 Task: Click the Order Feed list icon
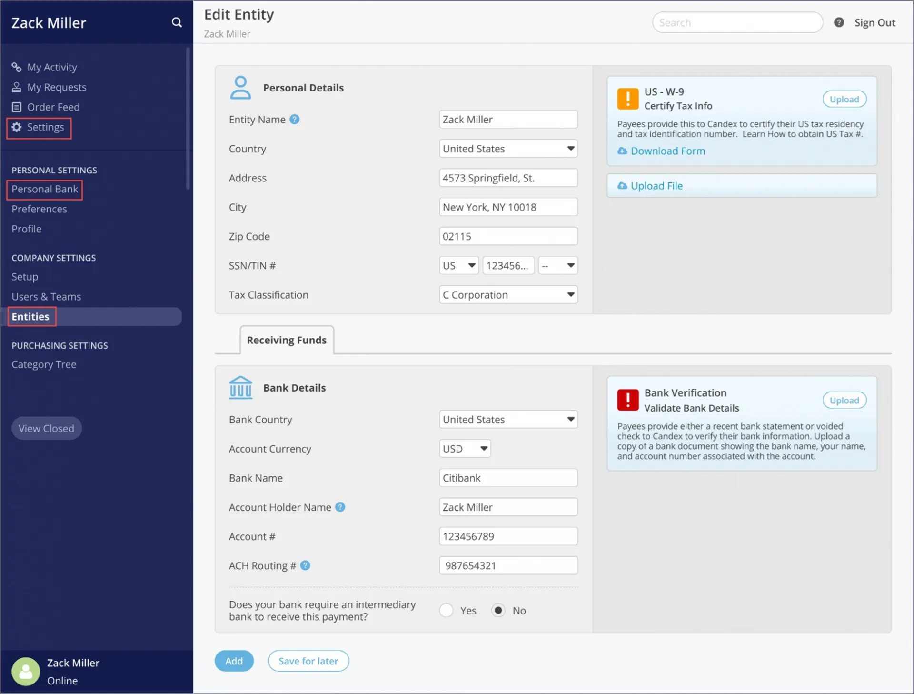tap(17, 107)
